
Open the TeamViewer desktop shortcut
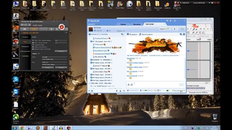16,93
